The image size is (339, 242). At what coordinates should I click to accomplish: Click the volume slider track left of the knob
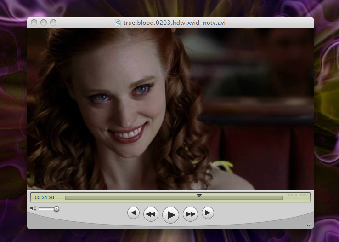click(46, 209)
